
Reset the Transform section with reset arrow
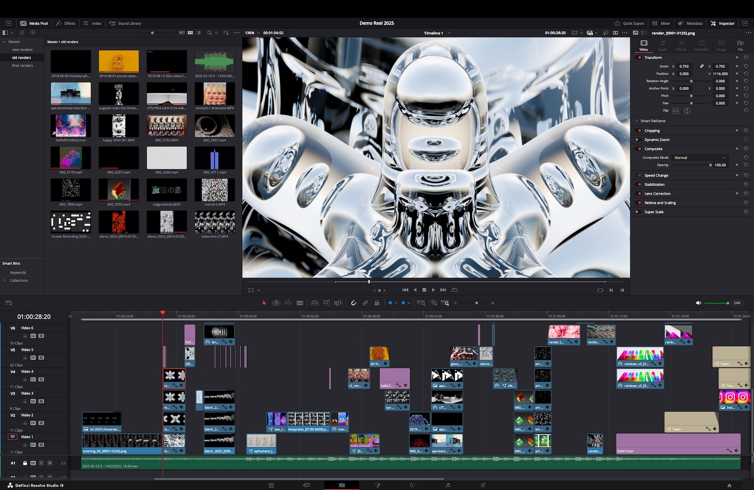pyautogui.click(x=746, y=57)
